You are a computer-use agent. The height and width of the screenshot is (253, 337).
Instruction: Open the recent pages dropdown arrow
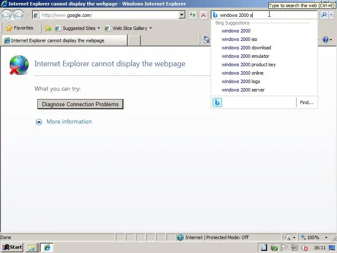click(x=27, y=15)
